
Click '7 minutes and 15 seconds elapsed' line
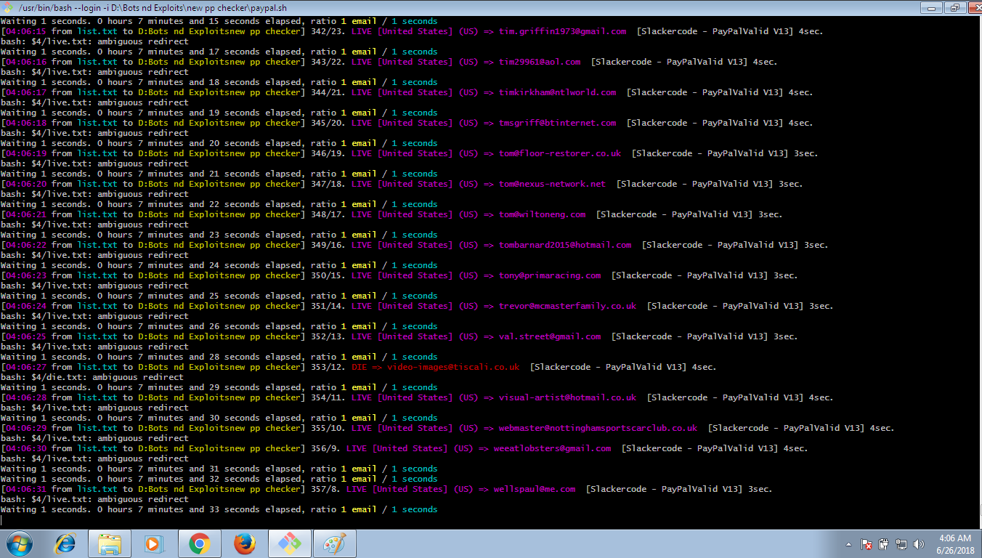click(x=219, y=22)
